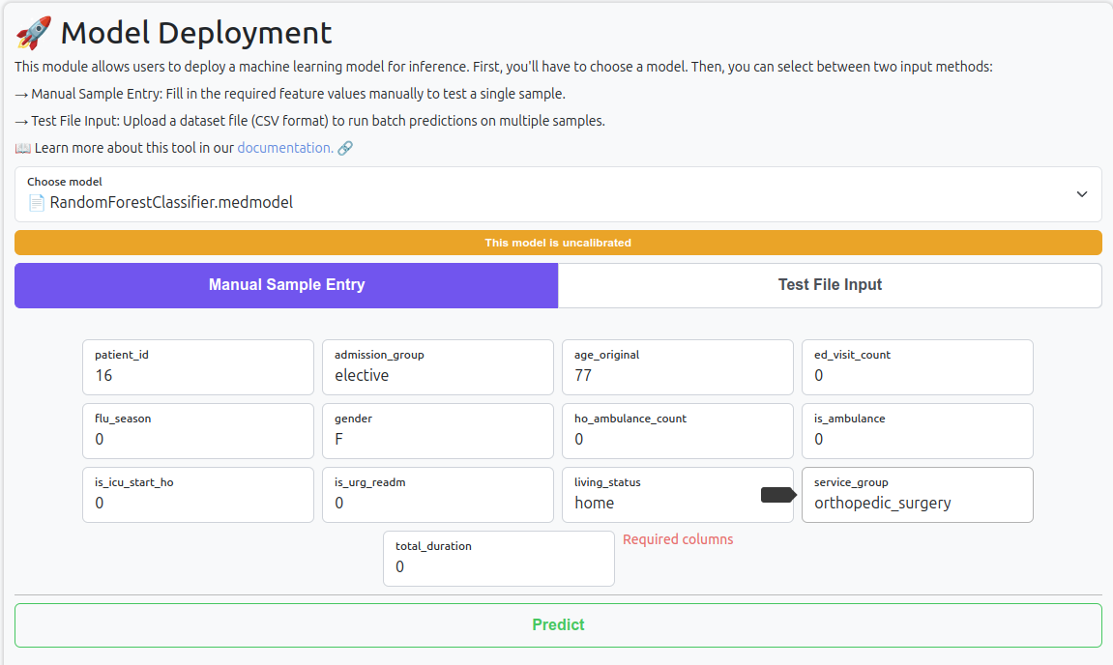Click the book icon before Learn more
1113x665 pixels.
[23, 148]
